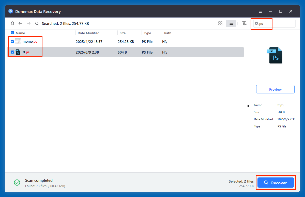
Task: Click the back navigation arrow
Action: coord(20,23)
